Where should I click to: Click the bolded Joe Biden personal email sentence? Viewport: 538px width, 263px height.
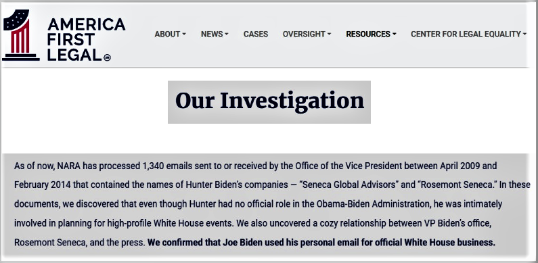click(x=321, y=243)
